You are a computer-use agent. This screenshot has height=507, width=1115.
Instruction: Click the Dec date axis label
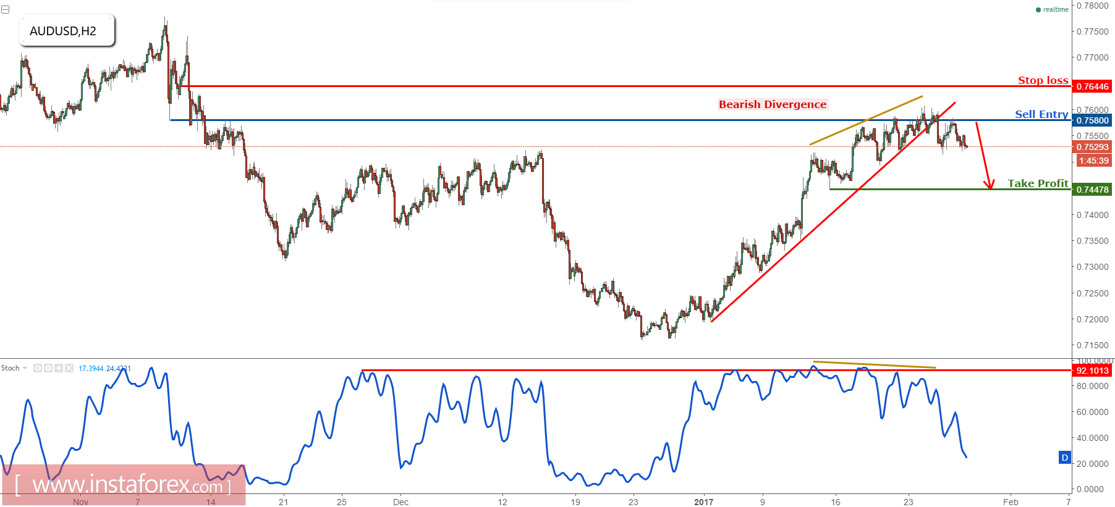tap(401, 502)
